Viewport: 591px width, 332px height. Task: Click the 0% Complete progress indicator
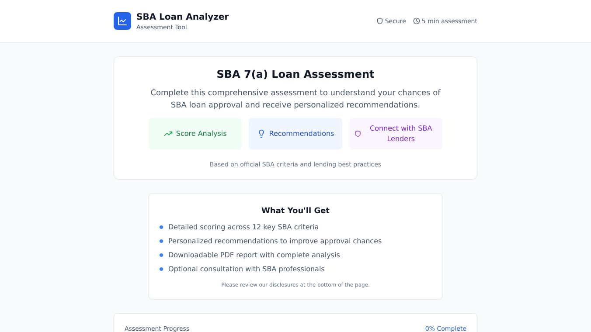point(445,329)
